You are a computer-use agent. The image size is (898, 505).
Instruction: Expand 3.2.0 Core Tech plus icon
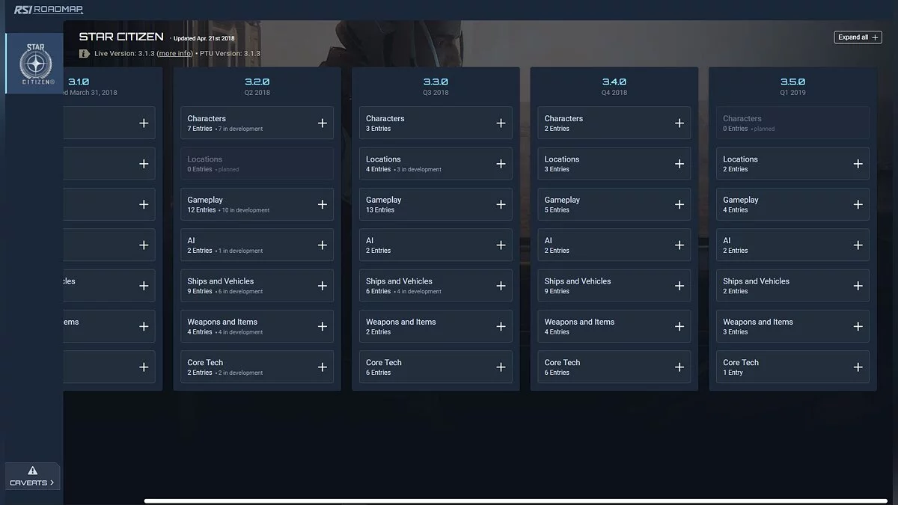(x=323, y=367)
